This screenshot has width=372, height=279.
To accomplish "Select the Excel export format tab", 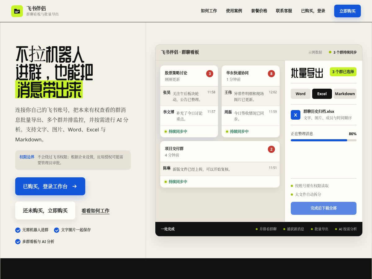I will pyautogui.click(x=322, y=94).
